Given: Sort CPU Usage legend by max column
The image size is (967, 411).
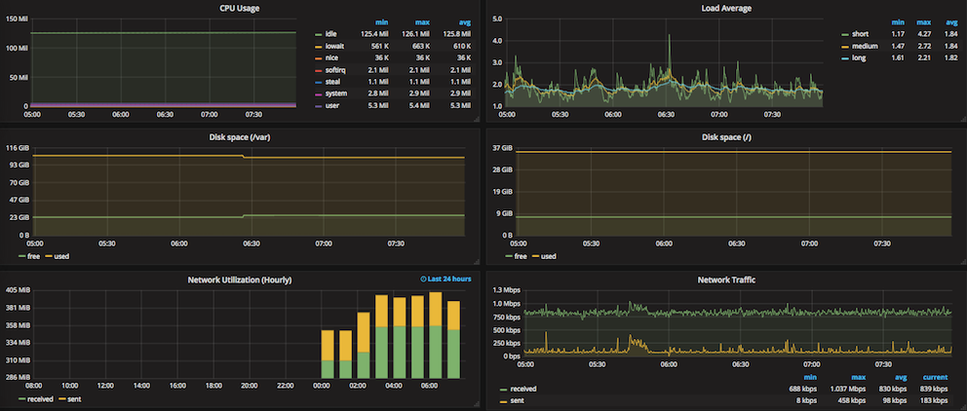Looking at the screenshot, I should pyautogui.click(x=422, y=22).
